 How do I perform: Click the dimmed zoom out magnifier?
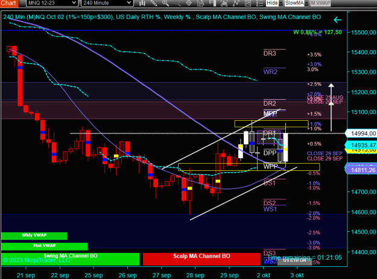point(177,3)
